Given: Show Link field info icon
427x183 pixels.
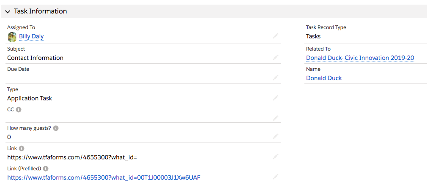Looking at the screenshot, I should click(22, 148).
